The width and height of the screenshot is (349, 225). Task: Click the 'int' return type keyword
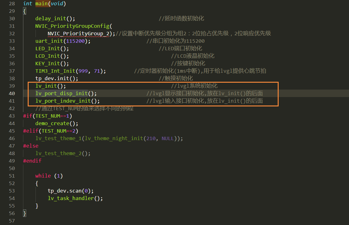pyautogui.click(x=28, y=3)
